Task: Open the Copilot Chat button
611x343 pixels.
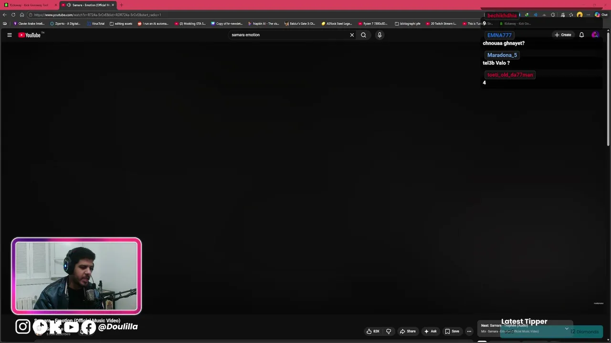Action: 600,15
